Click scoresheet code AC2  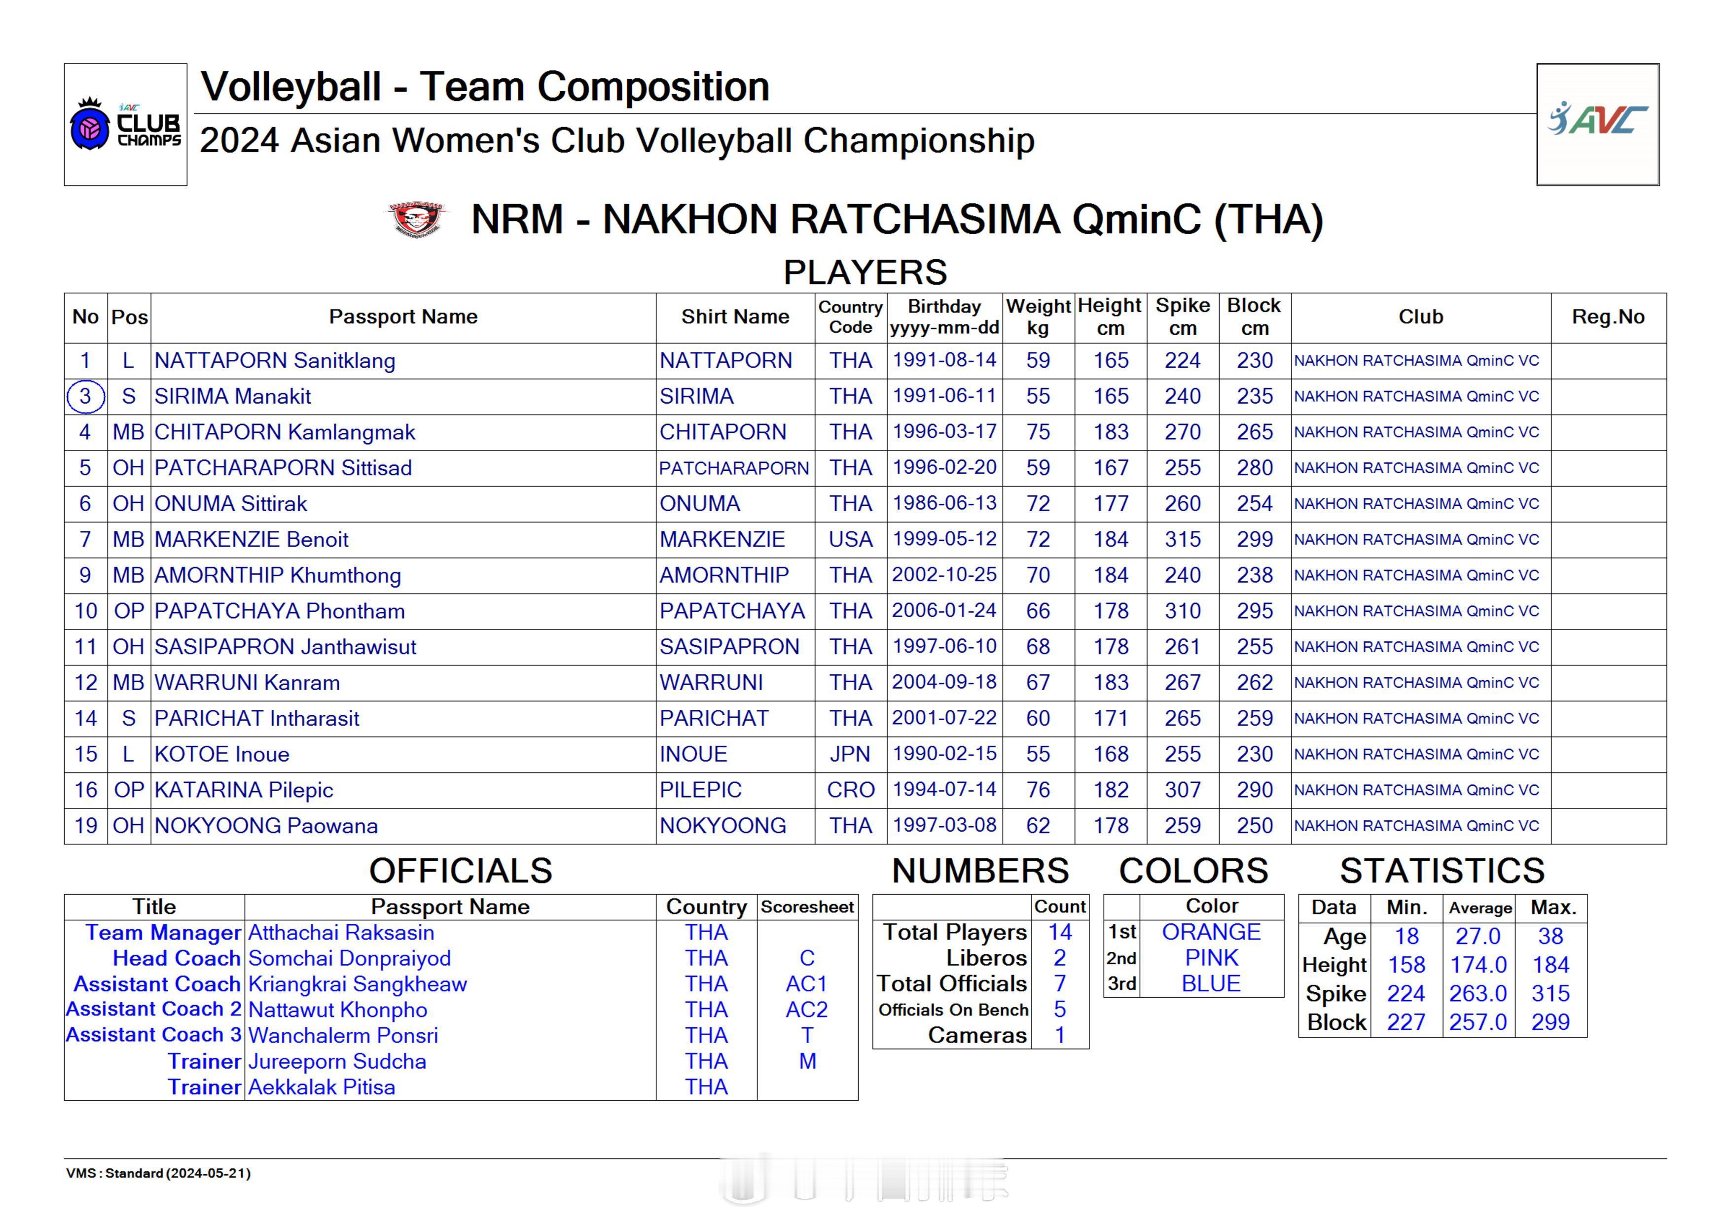pos(807,1009)
